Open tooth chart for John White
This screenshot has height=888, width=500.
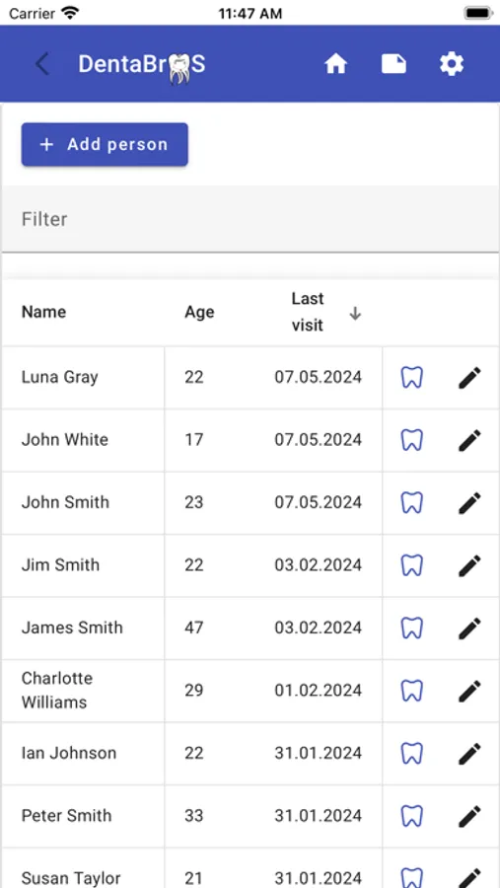click(412, 440)
